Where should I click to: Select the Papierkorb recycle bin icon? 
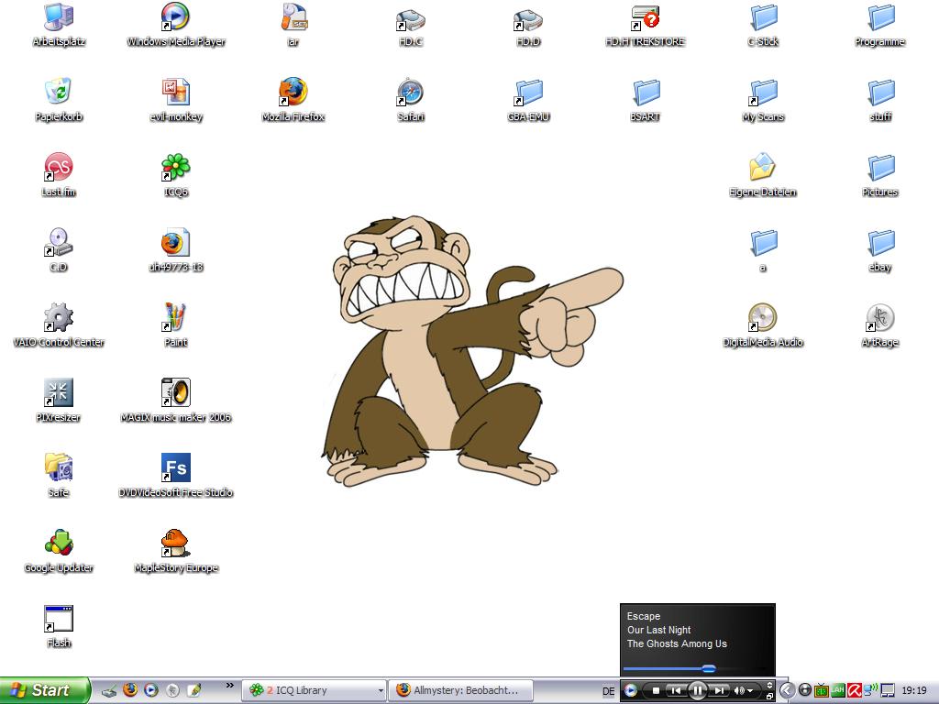[59, 101]
